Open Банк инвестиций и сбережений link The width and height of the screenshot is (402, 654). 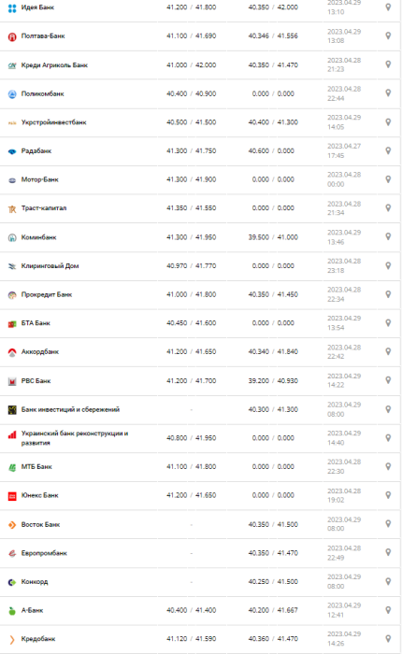pyautogui.click(x=70, y=409)
